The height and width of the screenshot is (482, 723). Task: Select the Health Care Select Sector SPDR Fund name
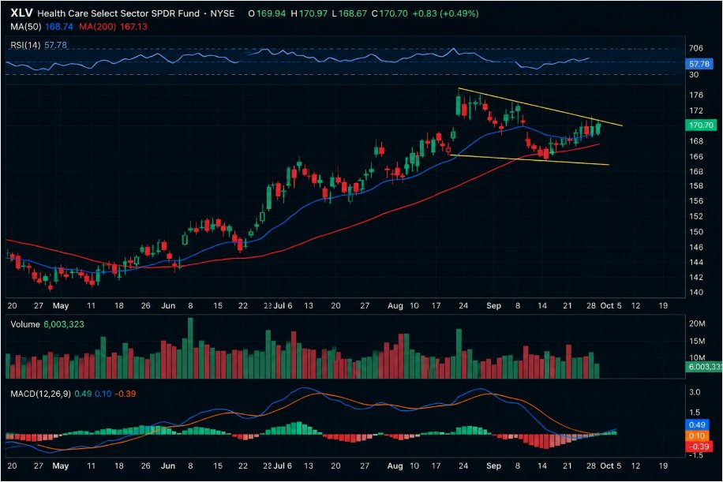pos(118,13)
